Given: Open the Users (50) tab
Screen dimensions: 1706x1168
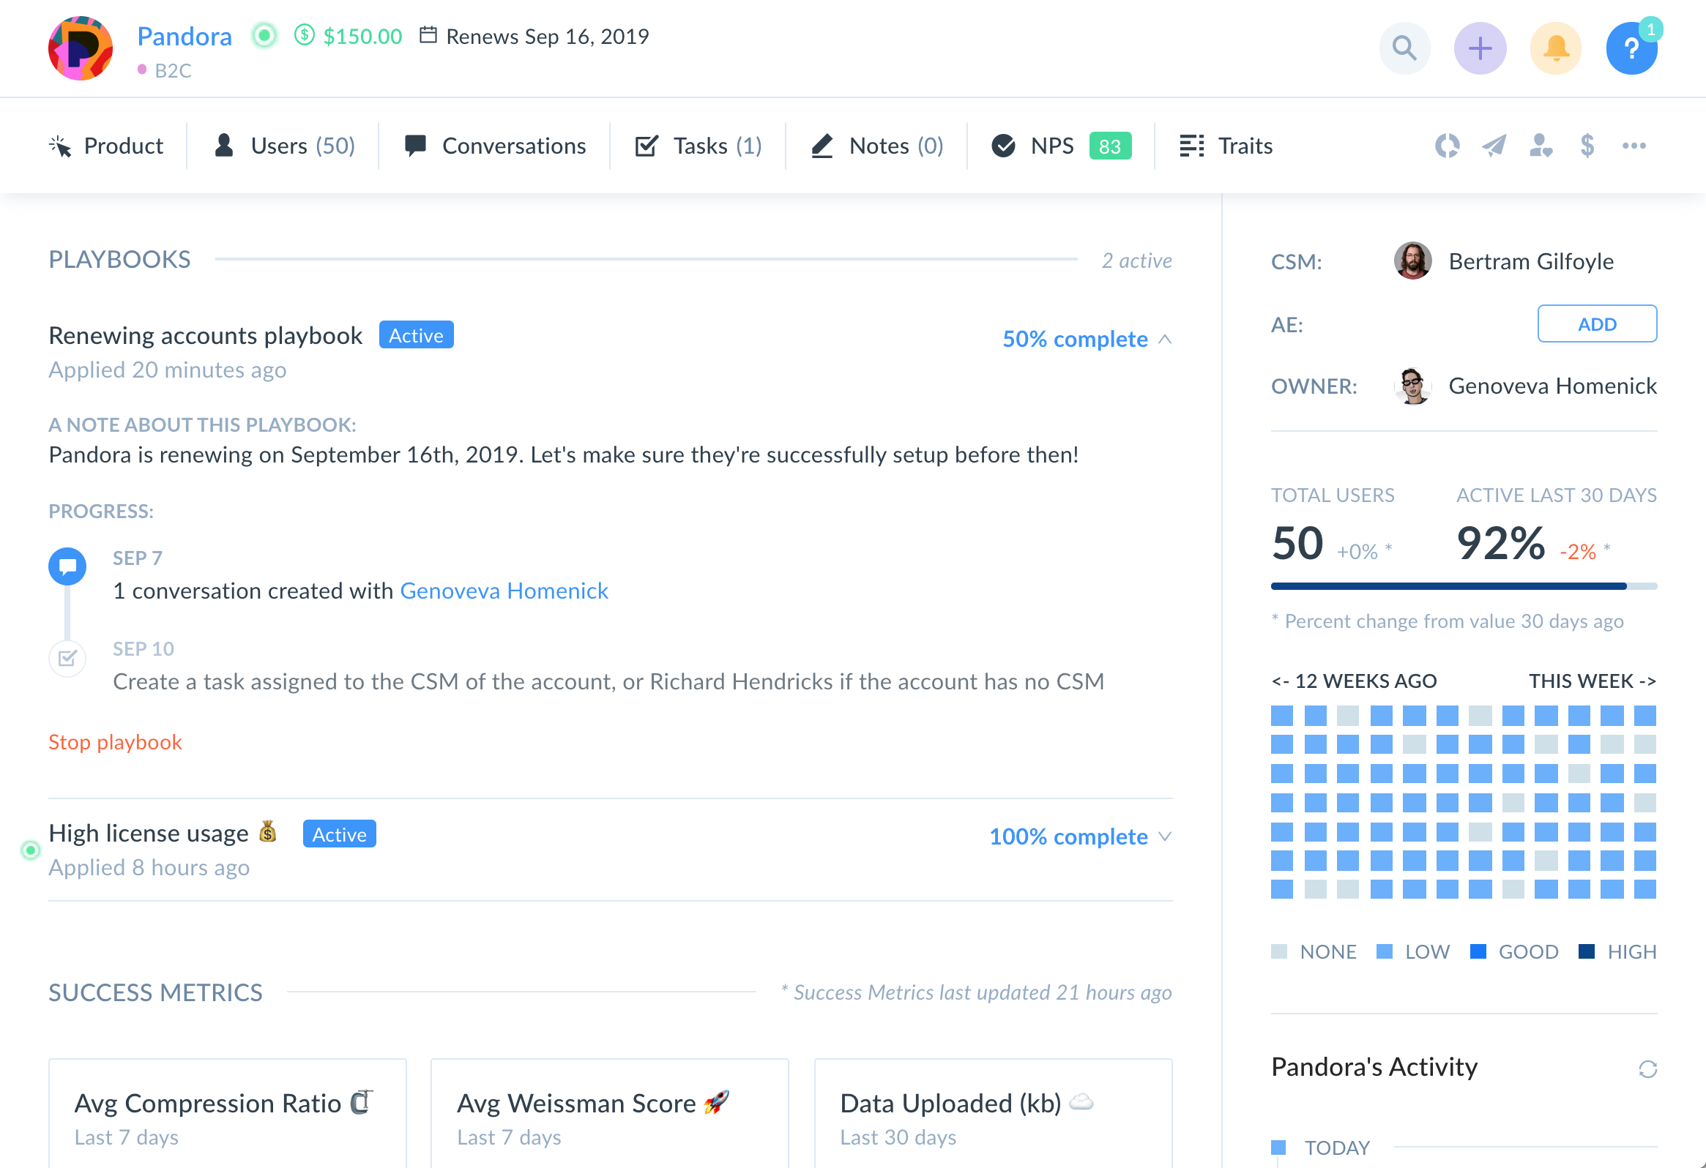Looking at the screenshot, I should click(x=284, y=145).
